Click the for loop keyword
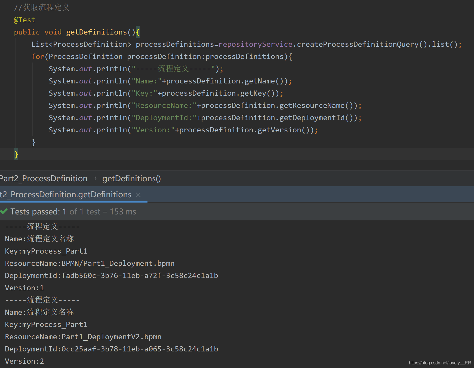 [38, 57]
